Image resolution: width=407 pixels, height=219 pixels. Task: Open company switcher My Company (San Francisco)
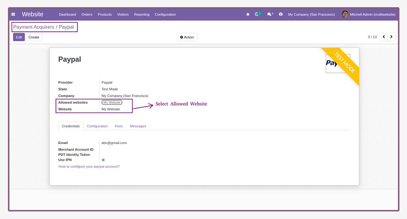311,14
